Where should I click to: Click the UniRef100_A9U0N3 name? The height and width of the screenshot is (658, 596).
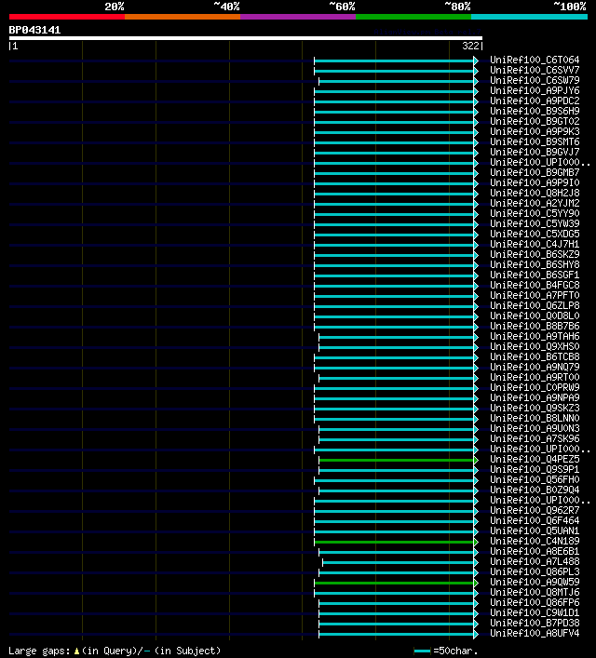[535, 428]
